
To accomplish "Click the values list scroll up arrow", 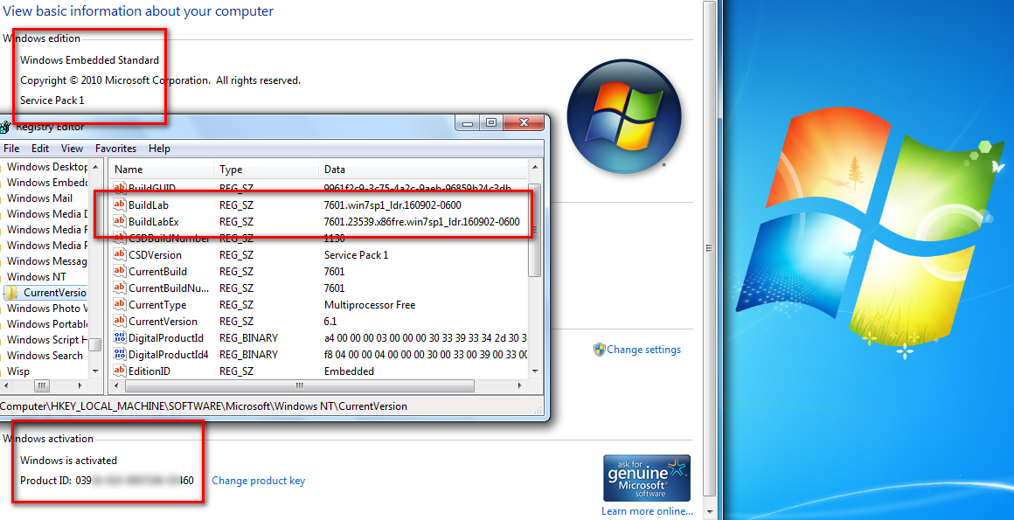I will point(535,168).
